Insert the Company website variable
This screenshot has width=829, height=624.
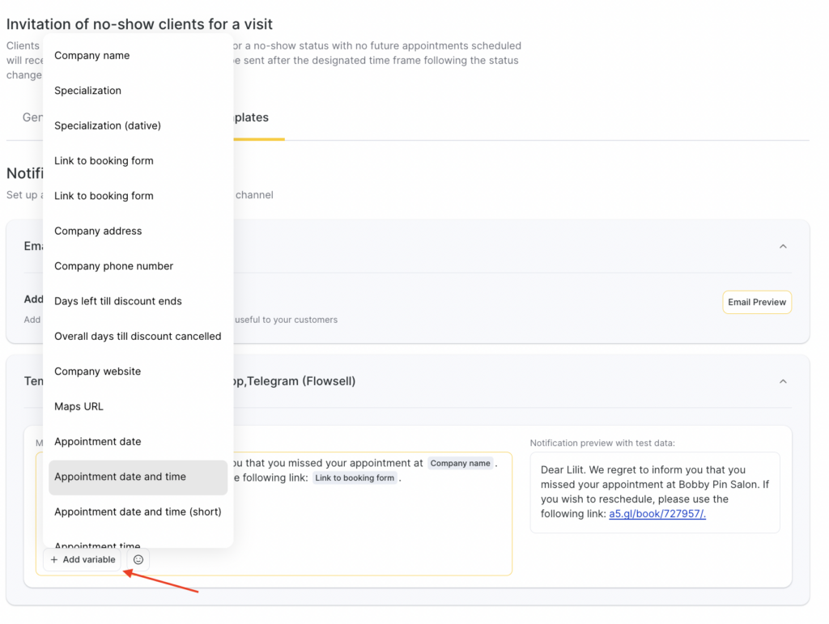coord(97,371)
